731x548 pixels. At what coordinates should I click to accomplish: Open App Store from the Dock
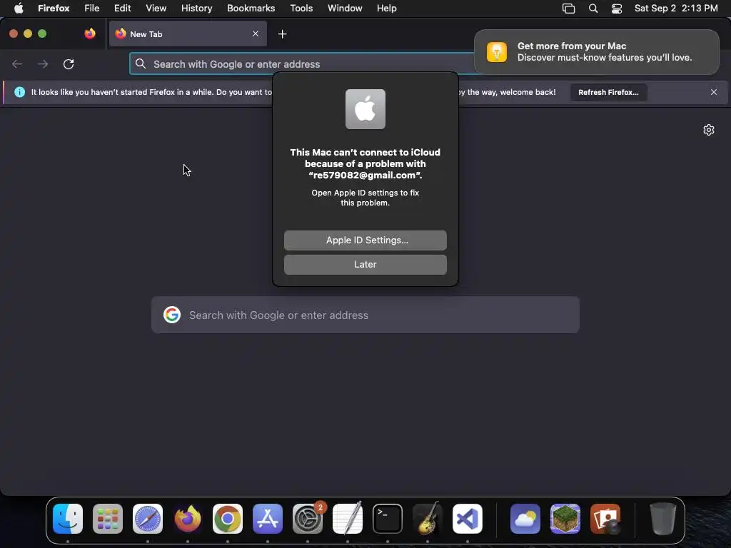click(x=268, y=519)
